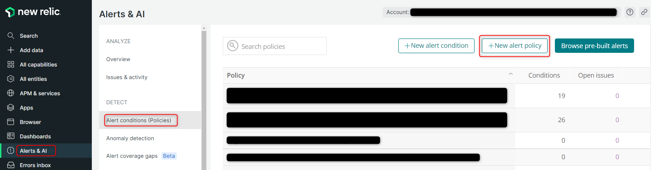Open the help question mark icon
The width and height of the screenshot is (651, 170).
click(630, 12)
